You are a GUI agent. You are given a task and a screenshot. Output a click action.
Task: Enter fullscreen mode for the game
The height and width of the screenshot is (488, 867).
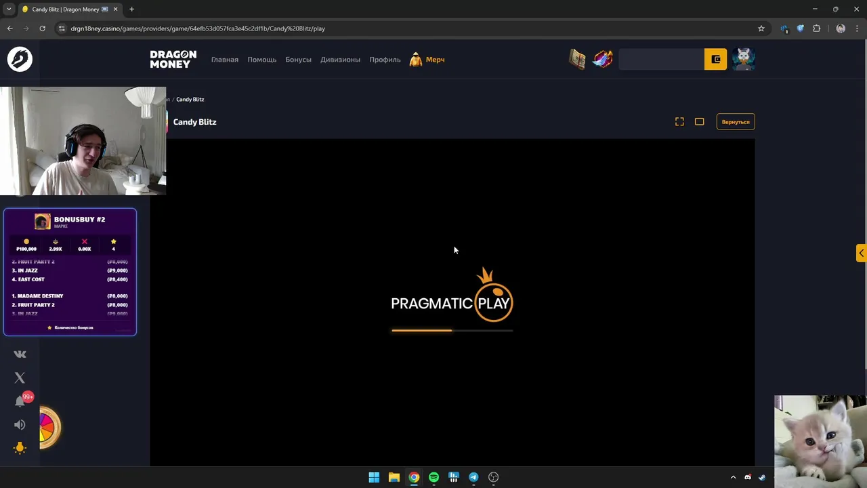tap(679, 121)
